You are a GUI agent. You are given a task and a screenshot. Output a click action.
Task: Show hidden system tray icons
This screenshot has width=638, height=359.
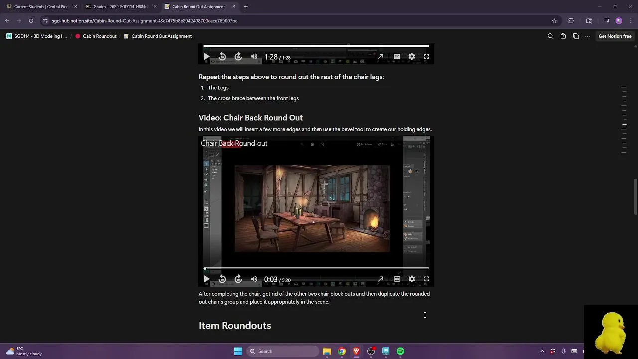542,351
